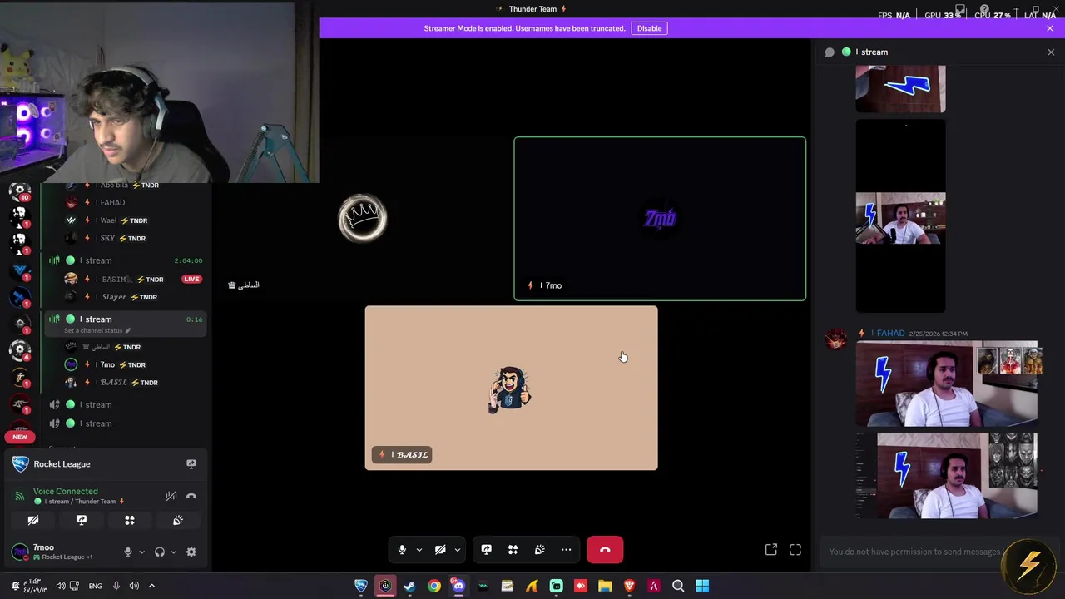The width and height of the screenshot is (1065, 599).
Task: Open microphone options arrow in call bar
Action: click(x=419, y=550)
